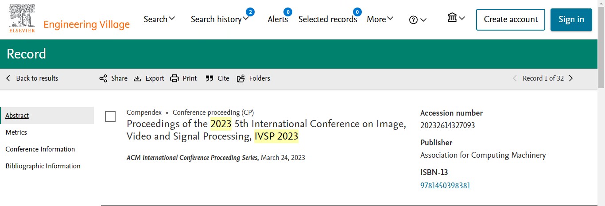Viewport: 605px width, 206px height.
Task: Print the record
Action: point(183,78)
